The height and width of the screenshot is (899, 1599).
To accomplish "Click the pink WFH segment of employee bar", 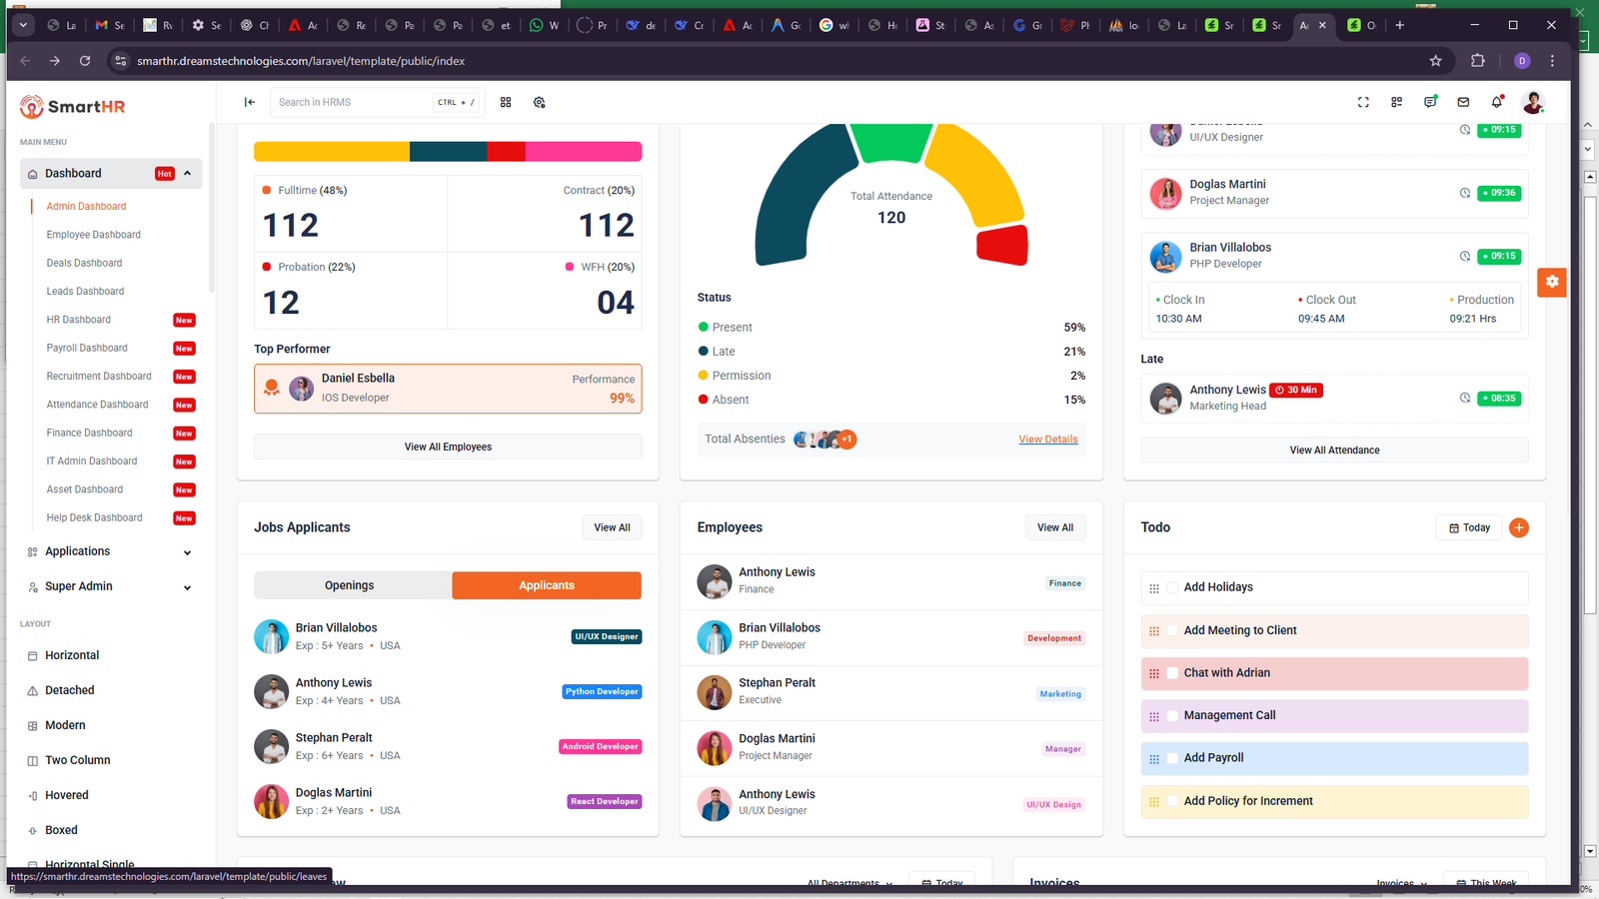I will pyautogui.click(x=584, y=152).
